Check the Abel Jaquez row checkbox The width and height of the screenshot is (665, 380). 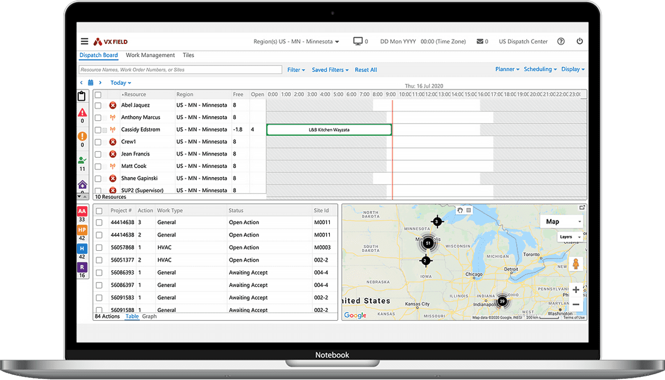point(98,105)
